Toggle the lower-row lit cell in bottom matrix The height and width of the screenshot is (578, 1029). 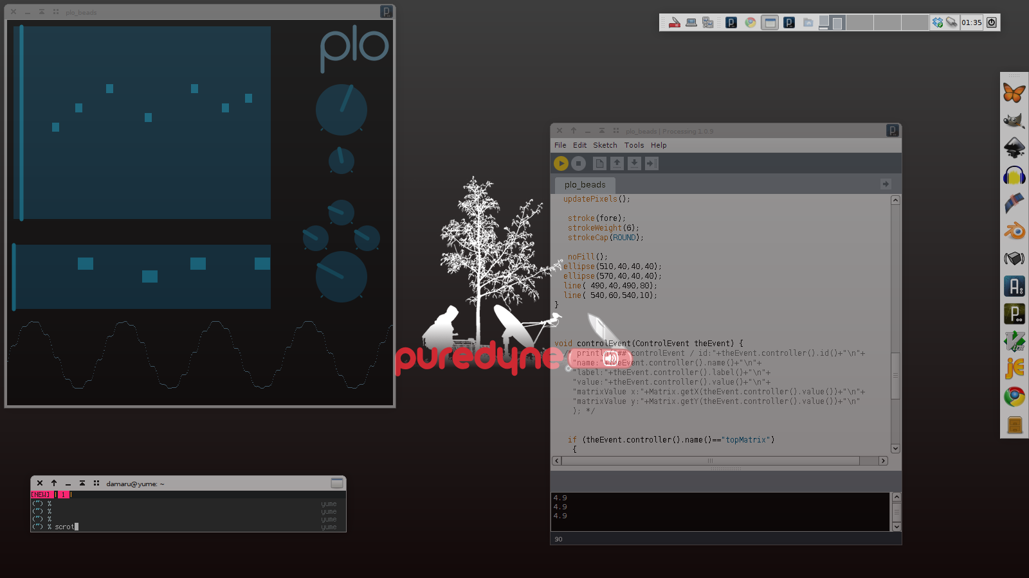[x=150, y=276]
